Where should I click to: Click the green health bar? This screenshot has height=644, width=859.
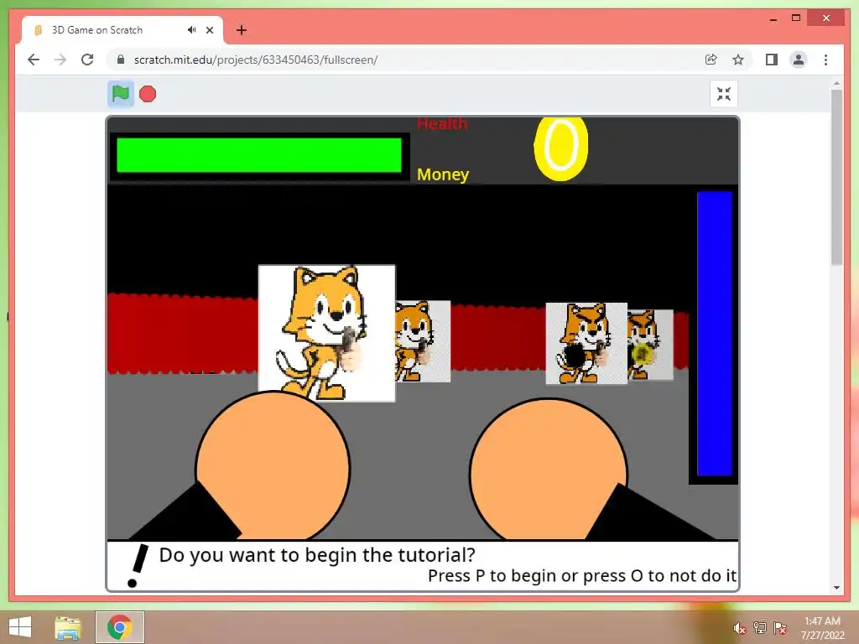coord(259,155)
